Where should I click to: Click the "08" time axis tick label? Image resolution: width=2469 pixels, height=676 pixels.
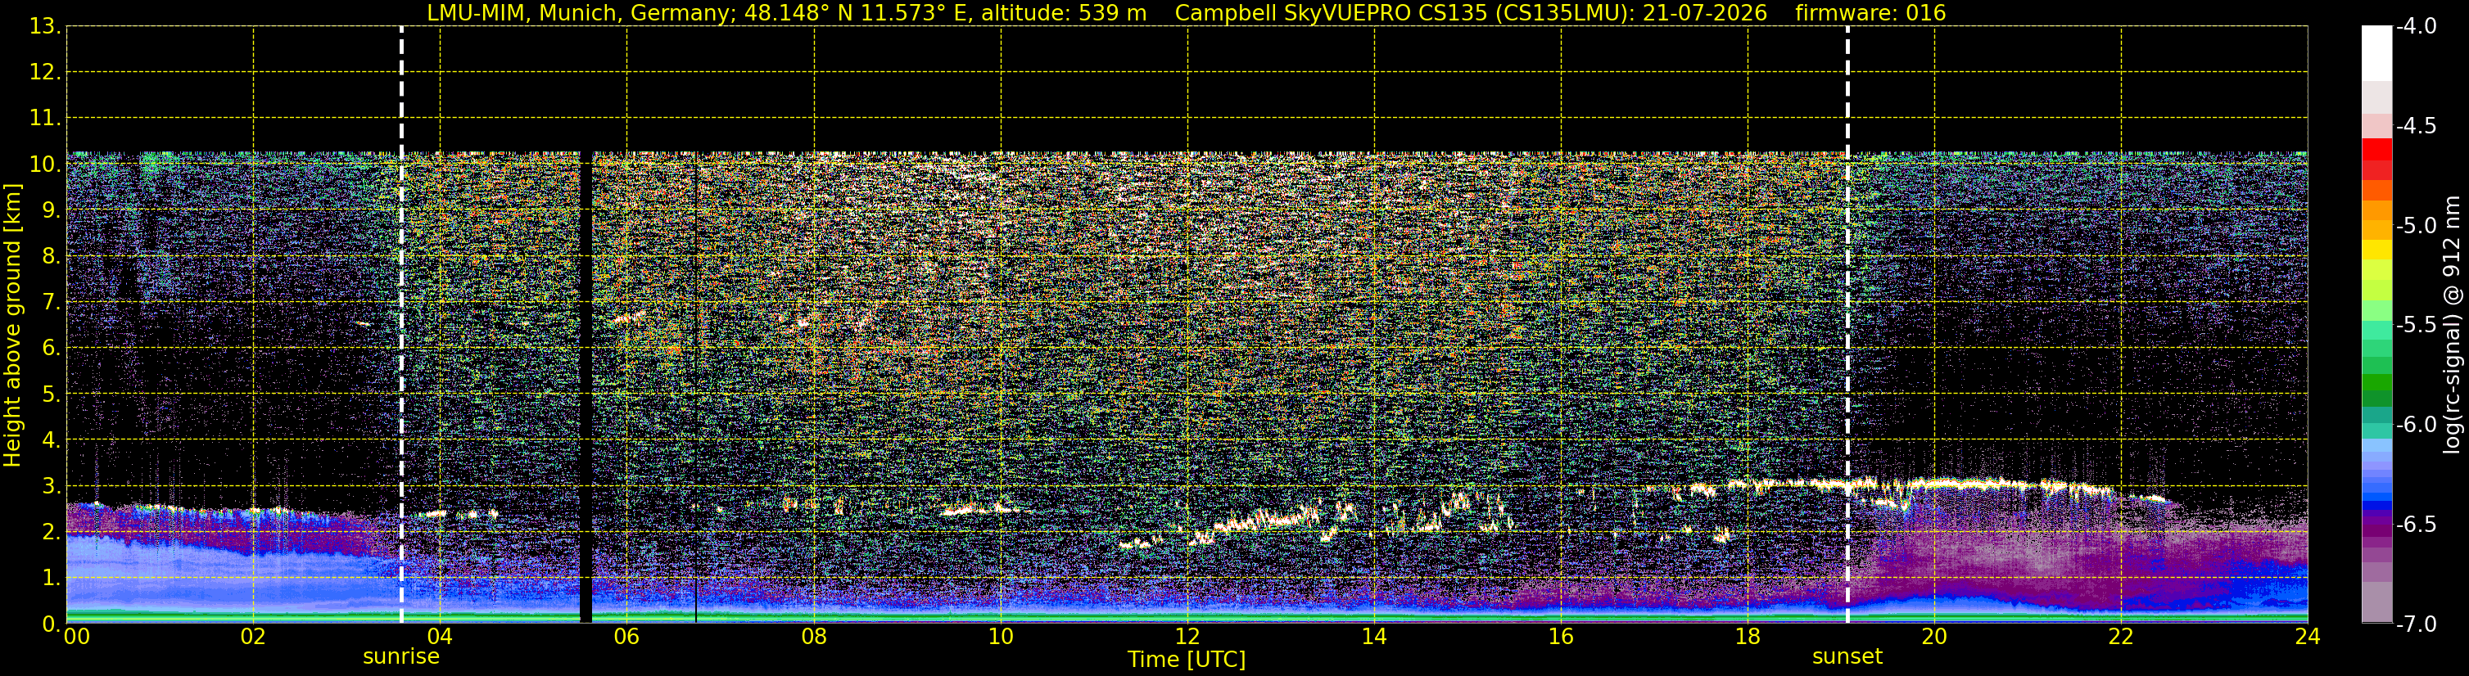(814, 637)
